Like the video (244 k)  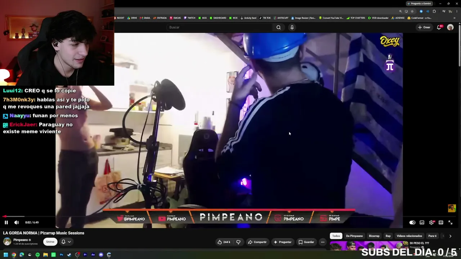click(224, 242)
